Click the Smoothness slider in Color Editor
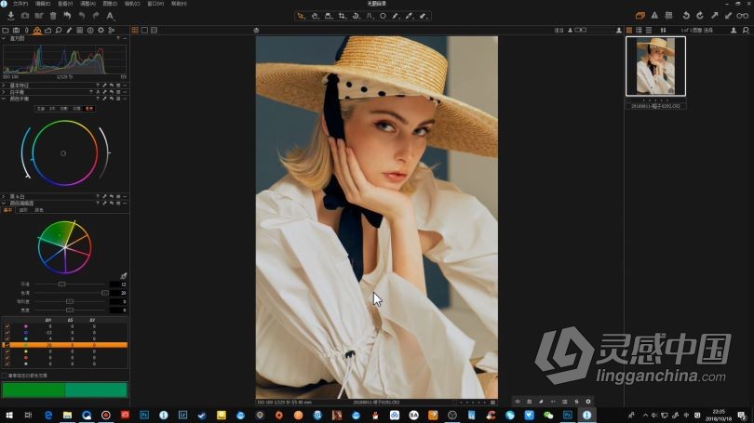The height and width of the screenshot is (423, 754). (61, 284)
